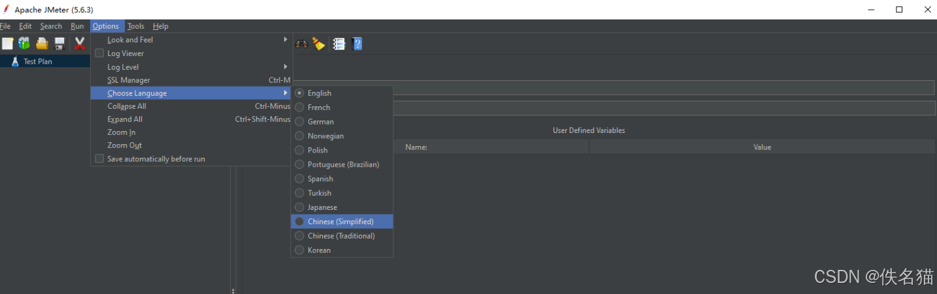This screenshot has height=294, width=937.
Task: Click the Value column header
Action: (x=762, y=147)
